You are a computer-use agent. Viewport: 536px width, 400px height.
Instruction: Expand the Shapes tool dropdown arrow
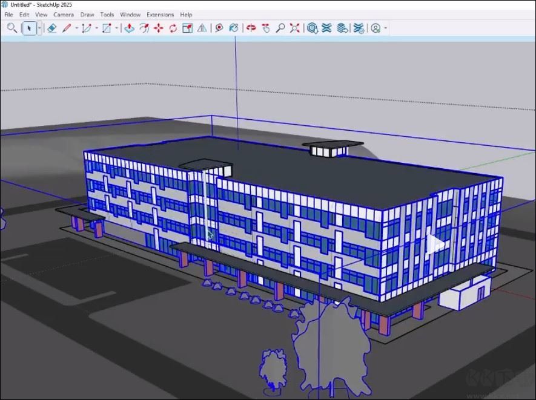pyautogui.click(x=116, y=28)
